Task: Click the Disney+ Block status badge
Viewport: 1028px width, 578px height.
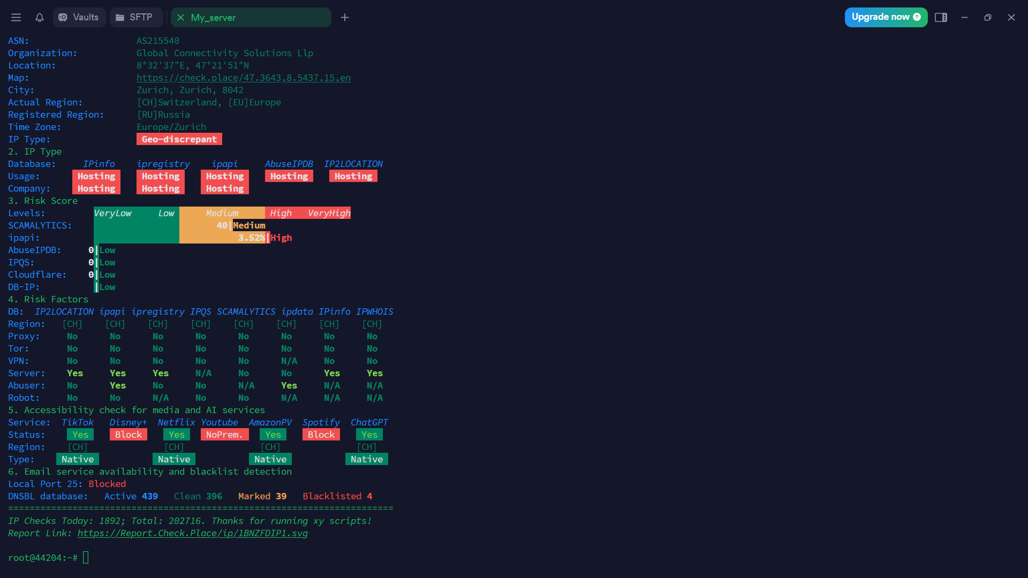Action: point(128,435)
